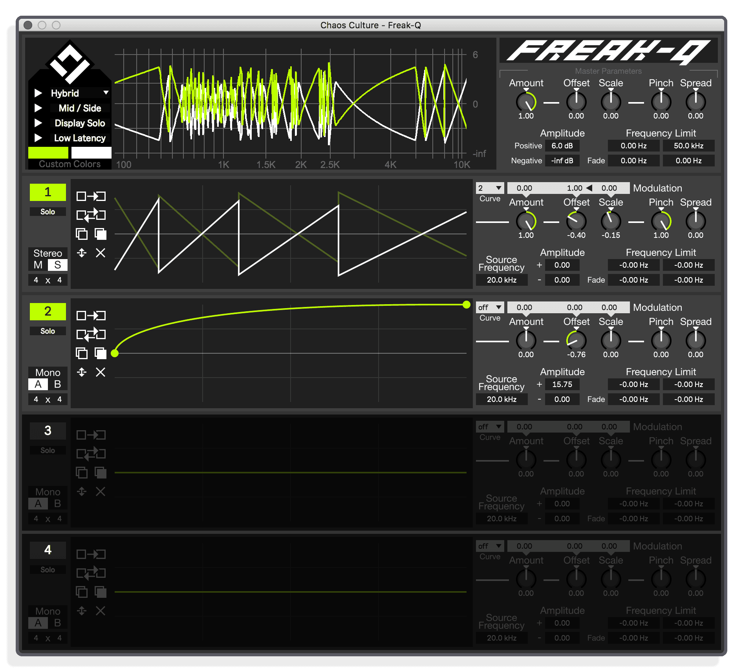The height and width of the screenshot is (672, 743).
Task: Toggle Solo on band 2
Action: point(48,331)
